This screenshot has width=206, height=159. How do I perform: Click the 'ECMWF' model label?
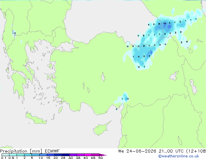pos(52,151)
